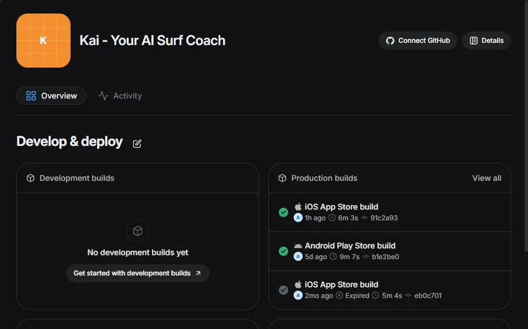
Task: Open the Activity tab
Action: (x=120, y=96)
